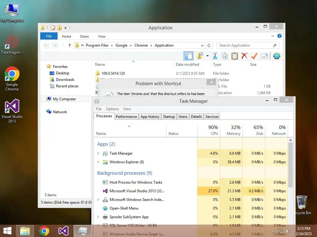Toggle the navigation pane layout icon

[x=189, y=56]
